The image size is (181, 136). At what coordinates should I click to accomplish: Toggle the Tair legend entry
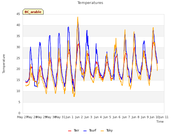pos(74,130)
